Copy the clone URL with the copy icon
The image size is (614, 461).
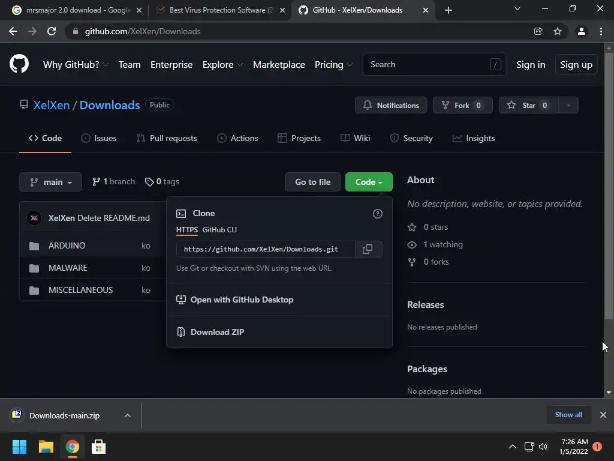pyautogui.click(x=368, y=249)
